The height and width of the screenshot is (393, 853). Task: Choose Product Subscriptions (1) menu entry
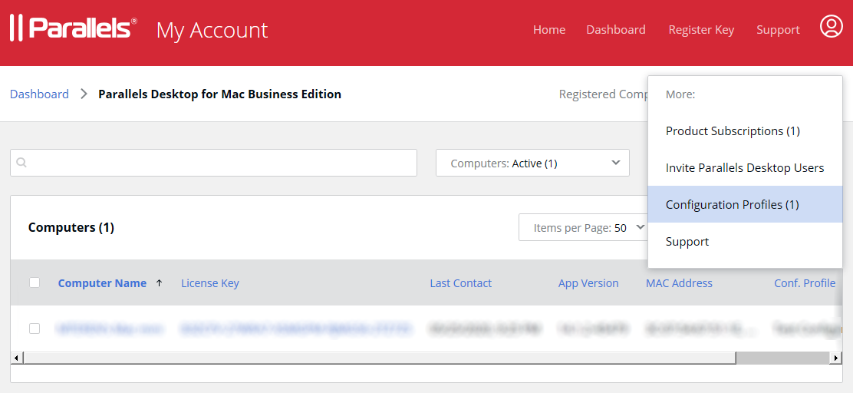733,131
